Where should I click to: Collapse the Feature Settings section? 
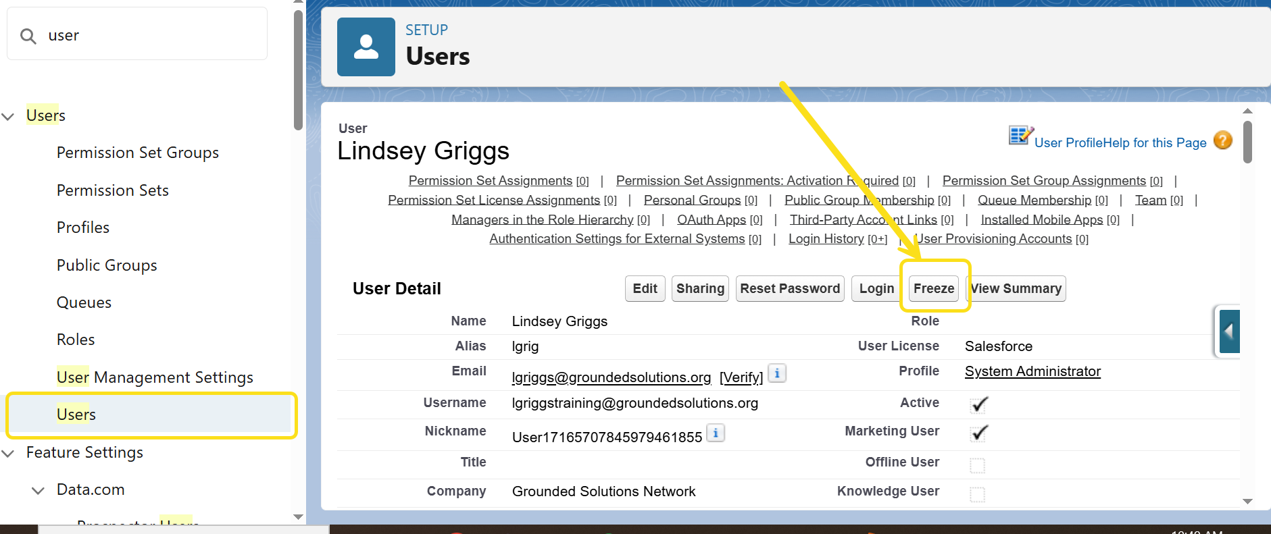pos(9,453)
